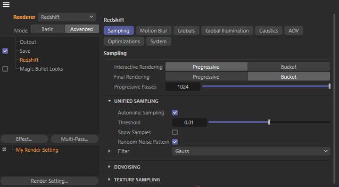The image size is (339, 187).
Task: Open the Renderer dropdown showing Redshift
Action: (x=67, y=17)
